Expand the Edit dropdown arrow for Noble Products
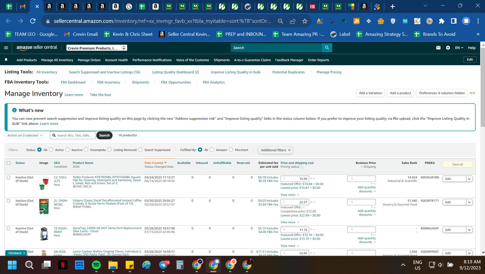 [x=469, y=179]
